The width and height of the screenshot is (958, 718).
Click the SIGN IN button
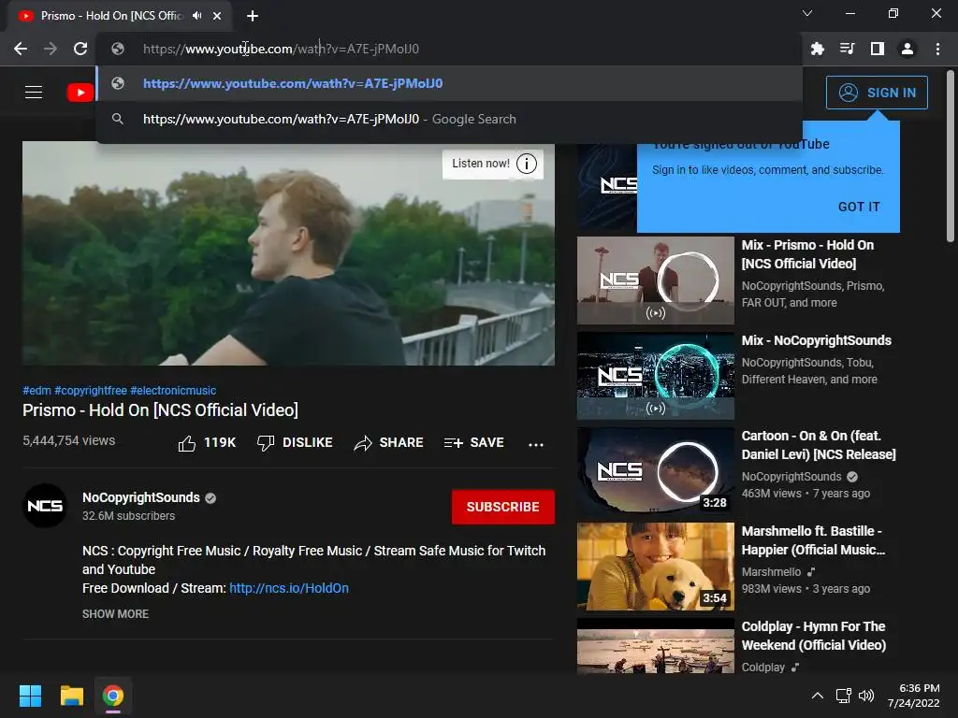coord(877,93)
